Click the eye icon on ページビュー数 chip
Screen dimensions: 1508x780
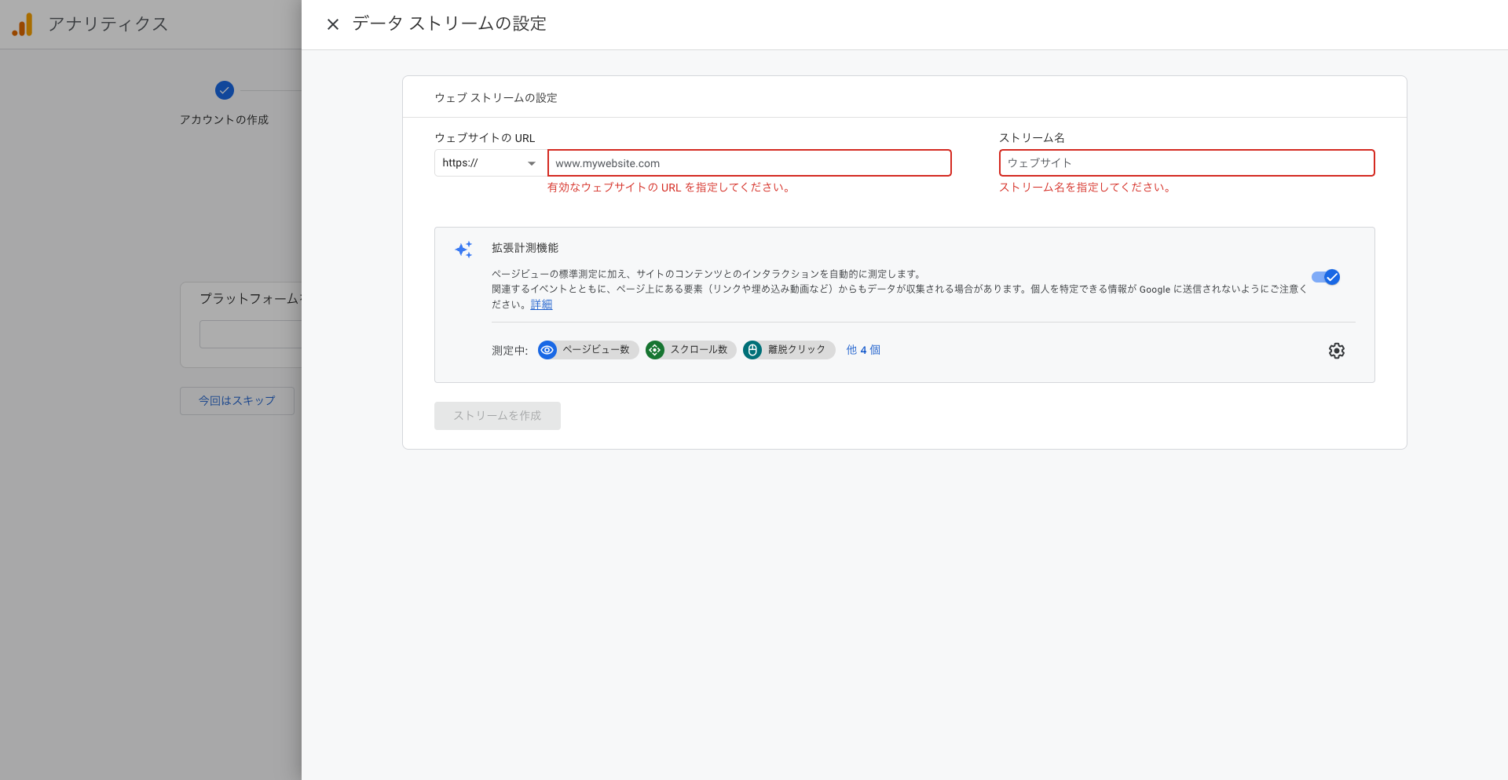click(547, 350)
